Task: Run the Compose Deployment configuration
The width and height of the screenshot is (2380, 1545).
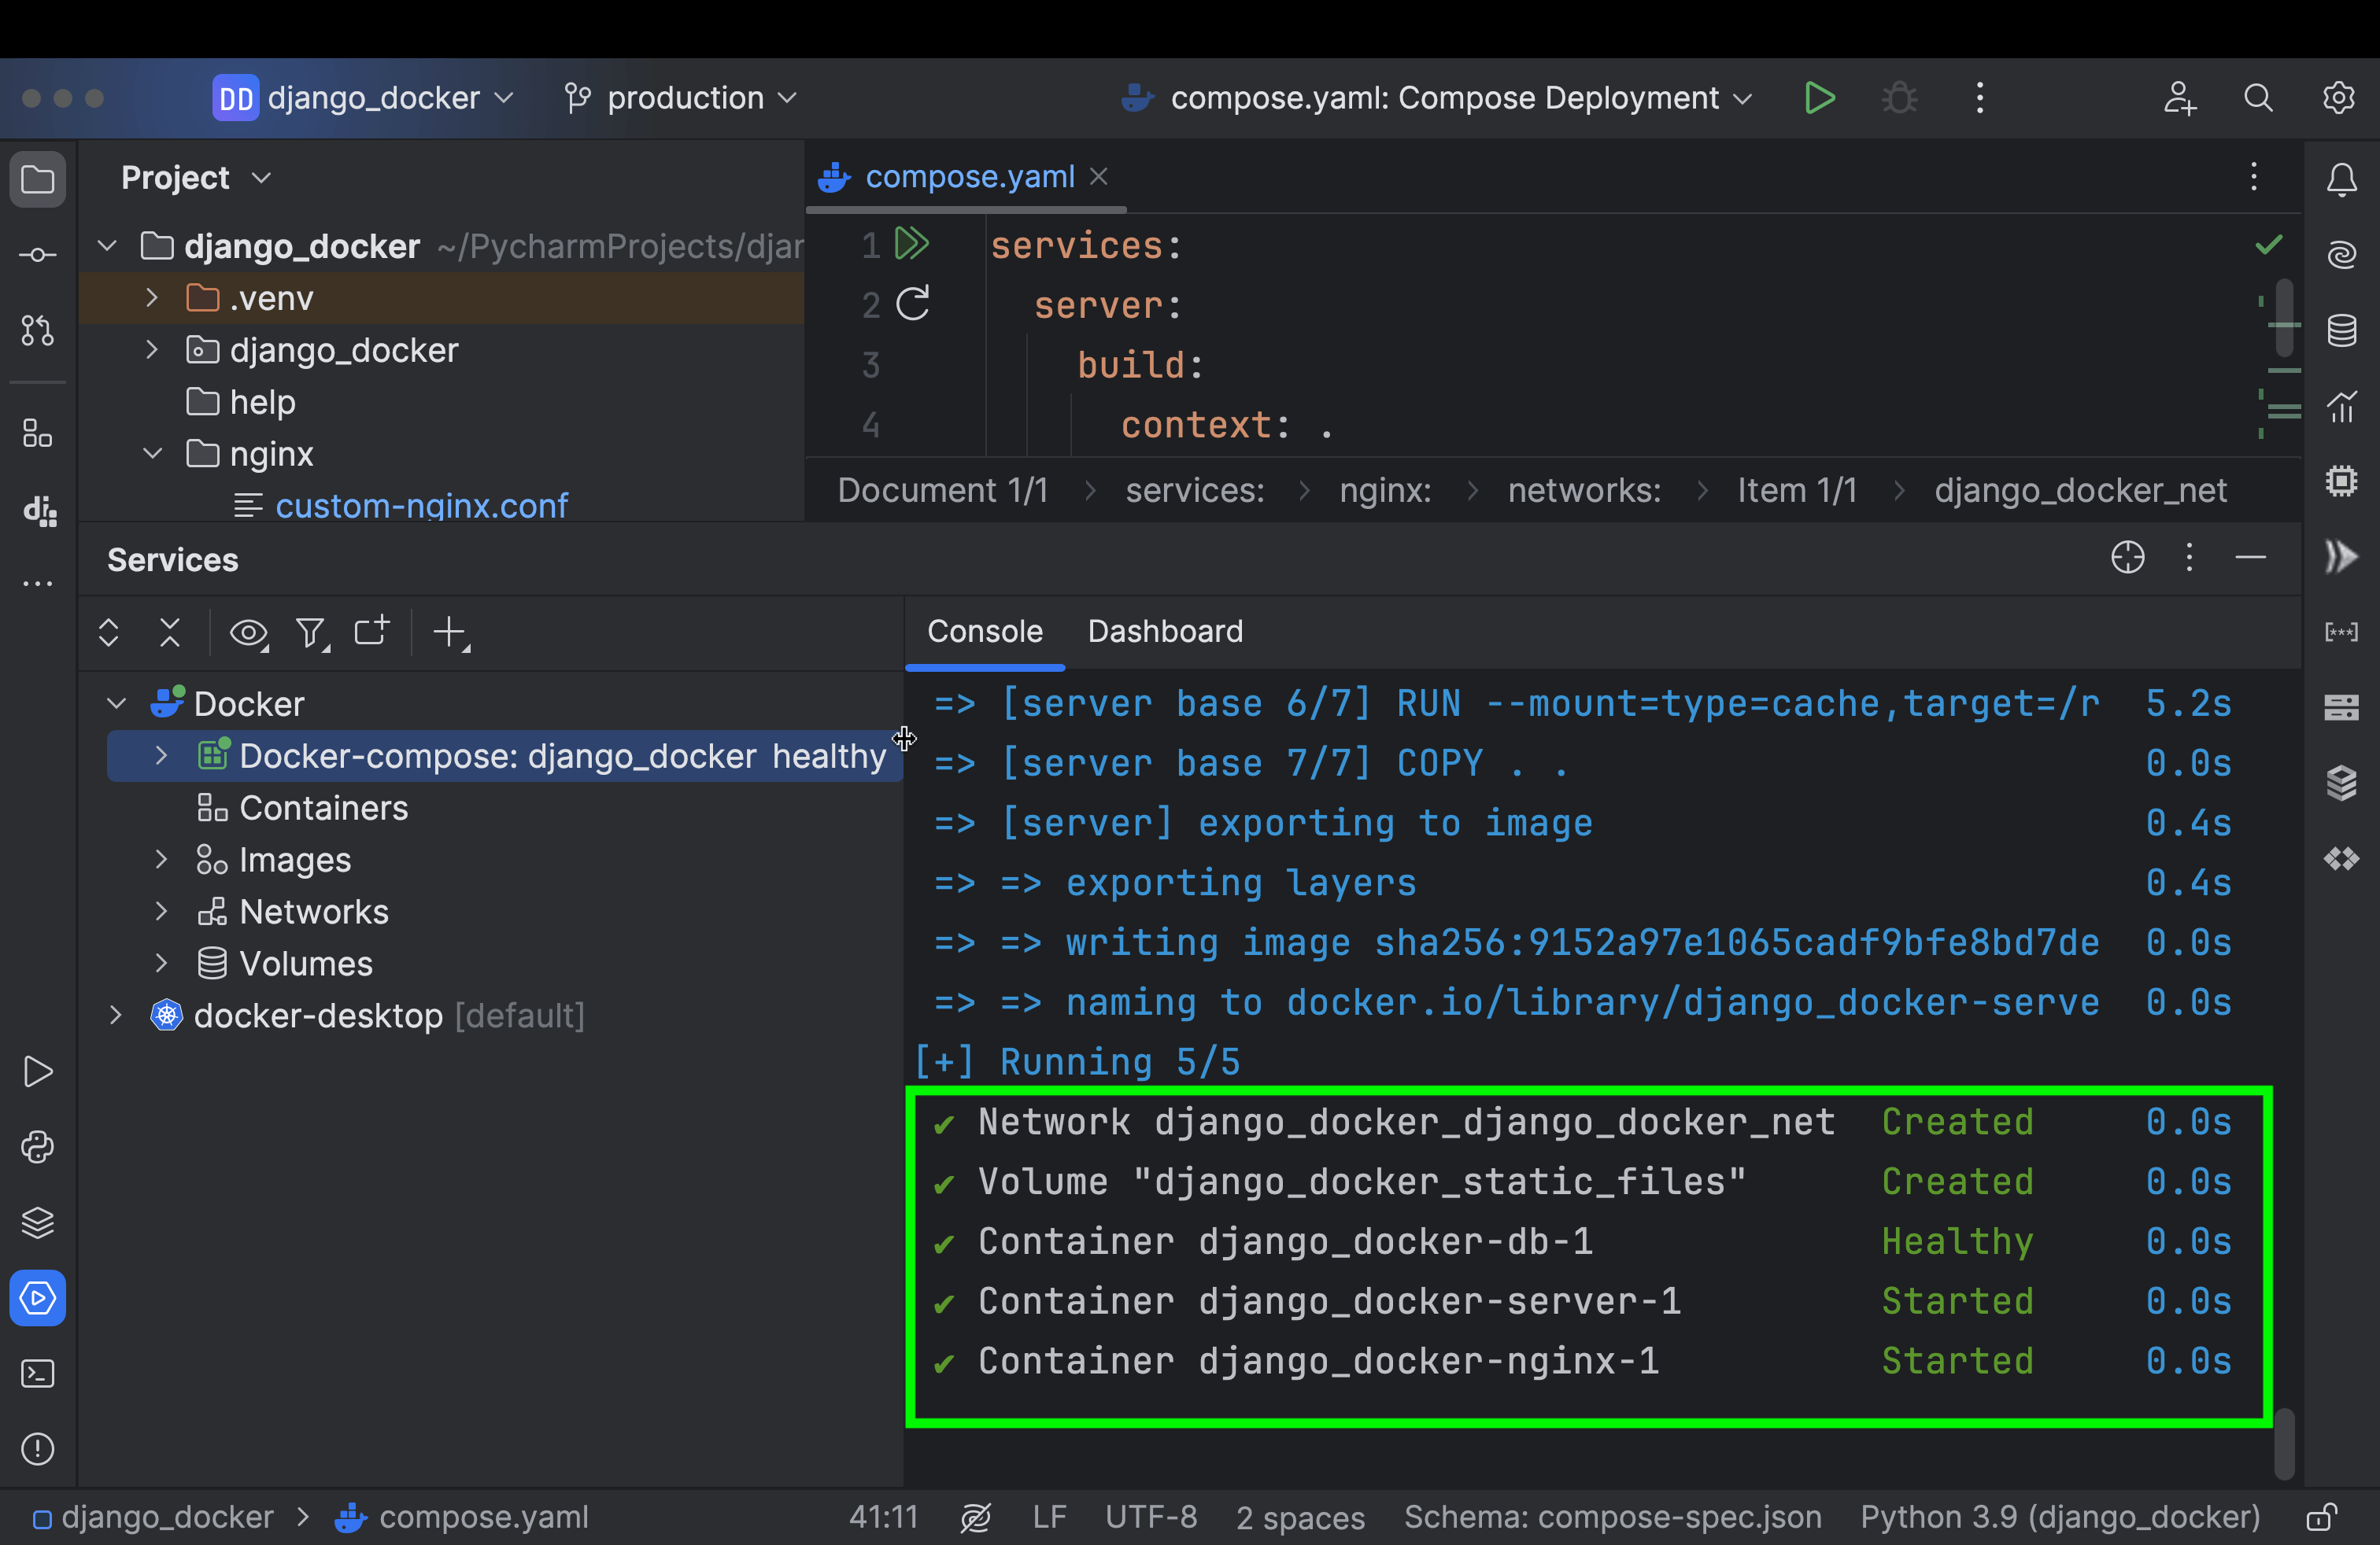Action: coord(1819,98)
